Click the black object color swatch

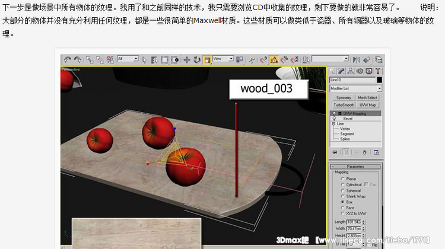click(x=380, y=80)
